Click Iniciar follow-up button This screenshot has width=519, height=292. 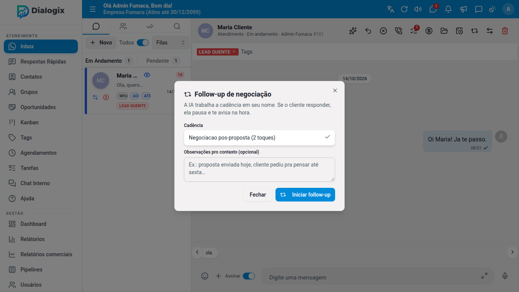305,195
